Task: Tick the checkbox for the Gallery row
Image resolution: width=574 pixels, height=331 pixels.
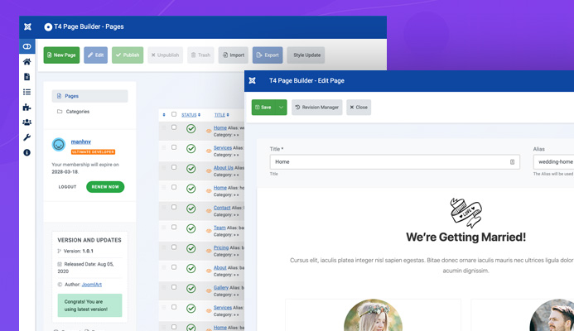Action: (174, 287)
